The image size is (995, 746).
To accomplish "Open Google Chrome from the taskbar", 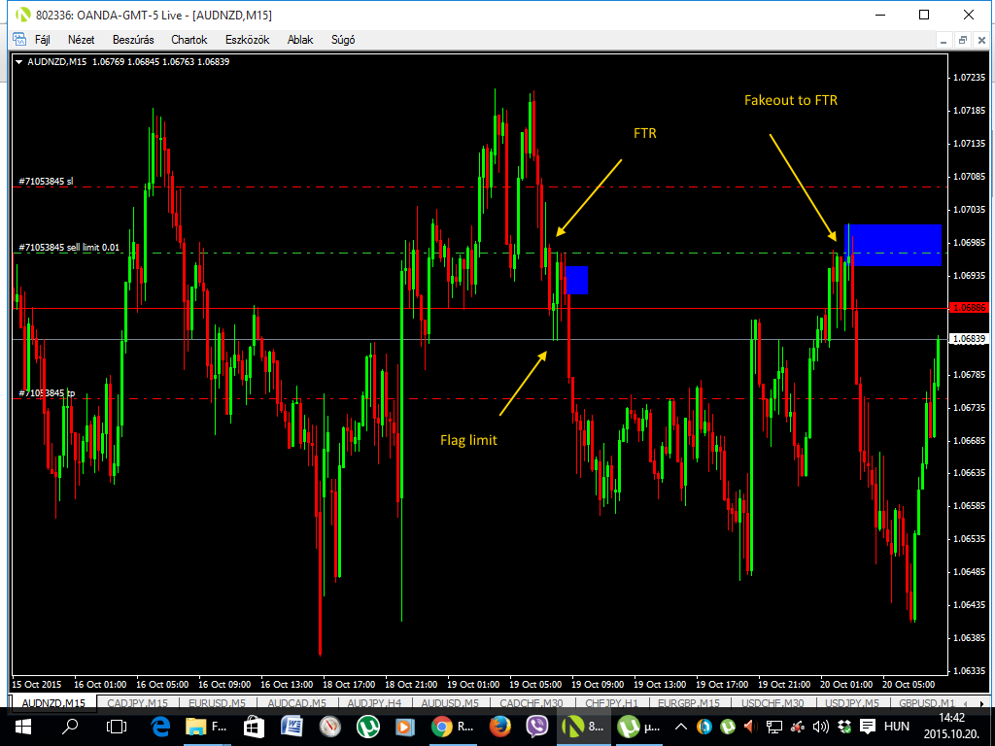I will click(442, 726).
